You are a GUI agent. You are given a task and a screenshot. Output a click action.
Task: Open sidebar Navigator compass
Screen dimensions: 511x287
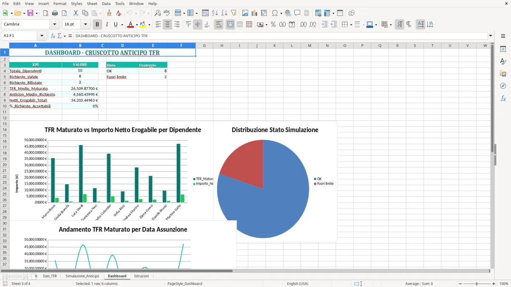click(503, 86)
